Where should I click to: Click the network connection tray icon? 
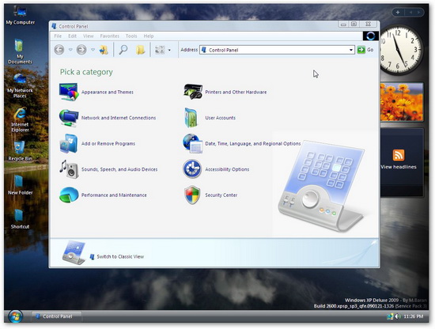click(390, 316)
